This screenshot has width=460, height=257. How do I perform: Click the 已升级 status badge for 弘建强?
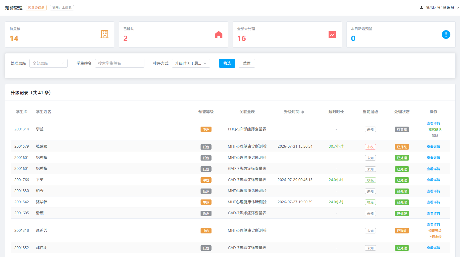(402, 147)
